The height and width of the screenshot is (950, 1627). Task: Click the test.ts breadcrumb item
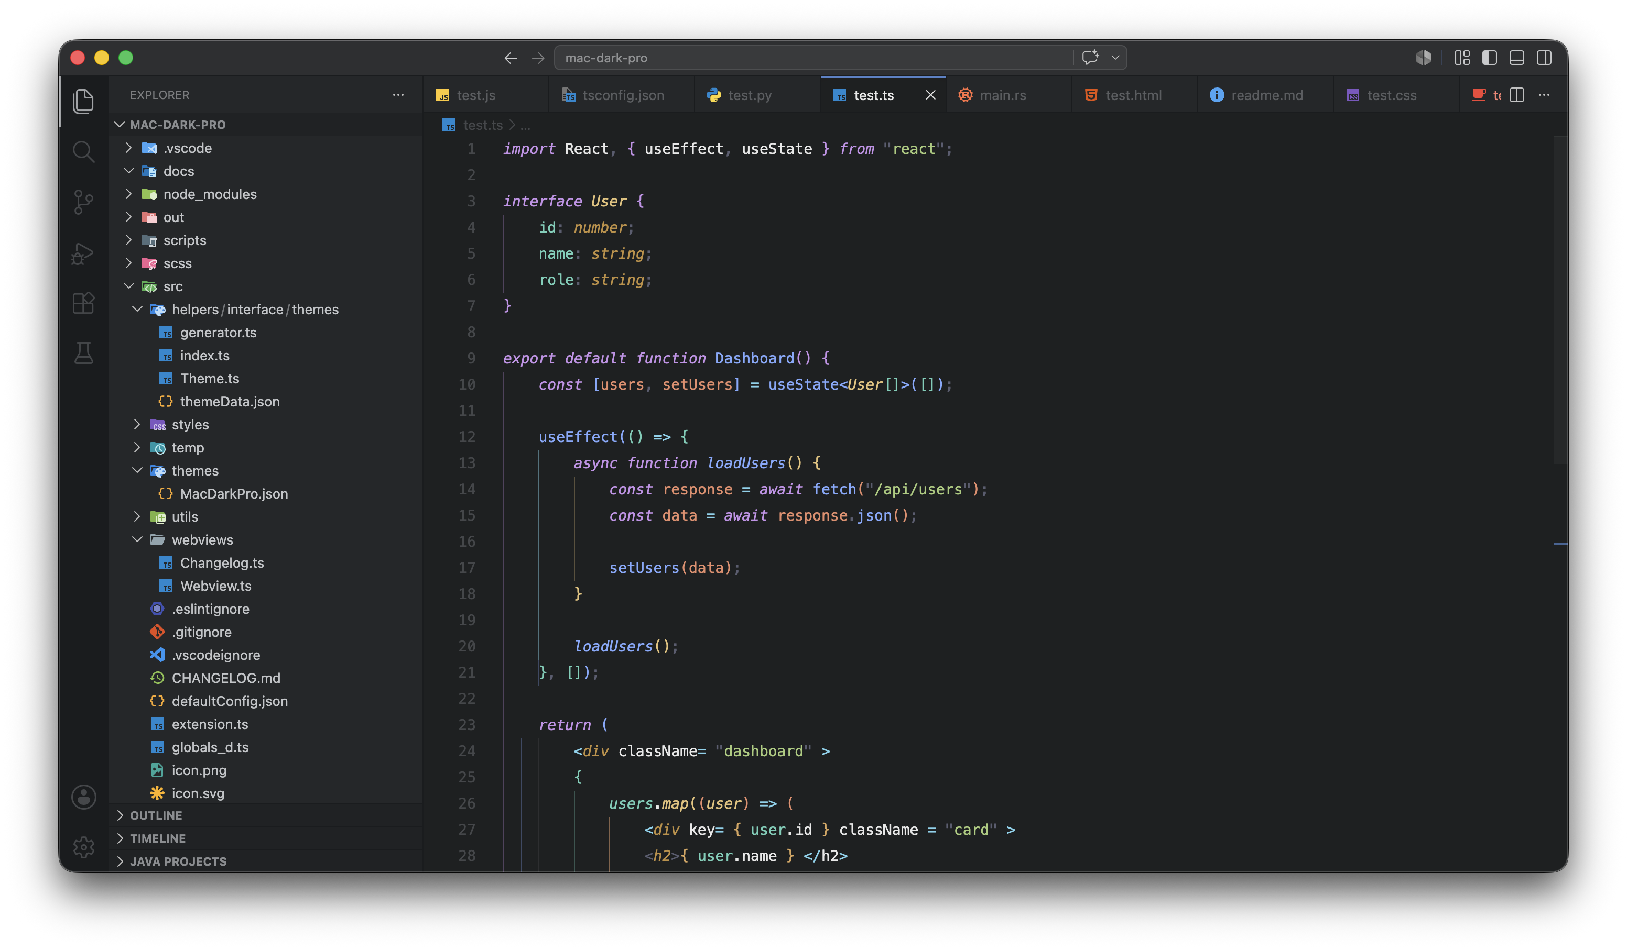tap(482, 125)
